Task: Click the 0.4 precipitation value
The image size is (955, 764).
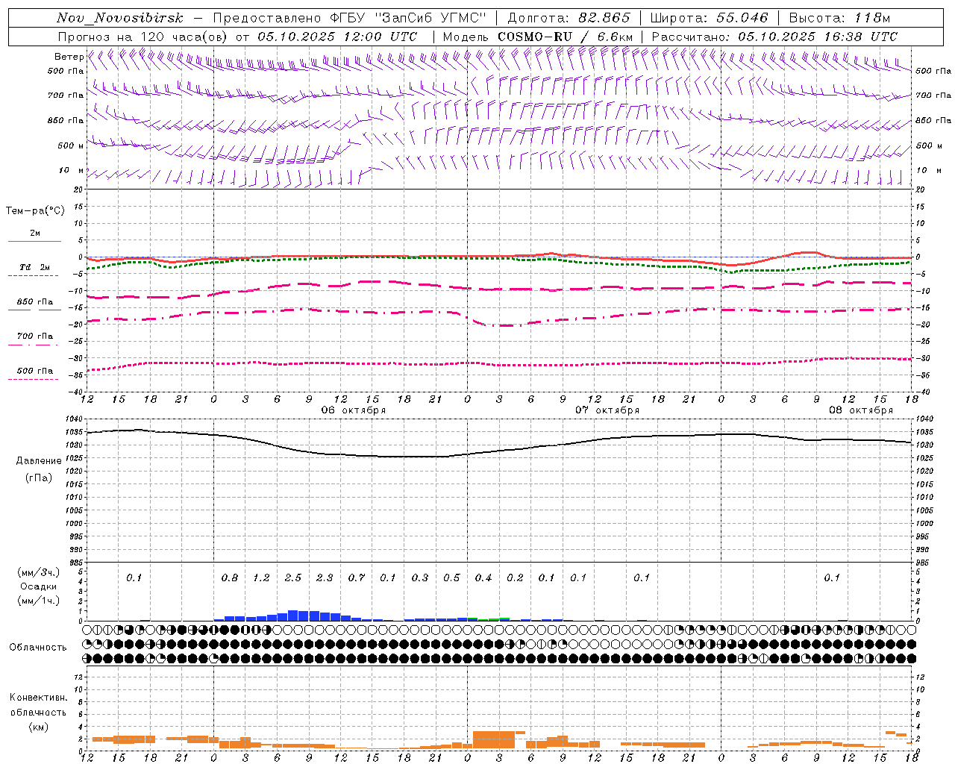Action: pos(483,578)
